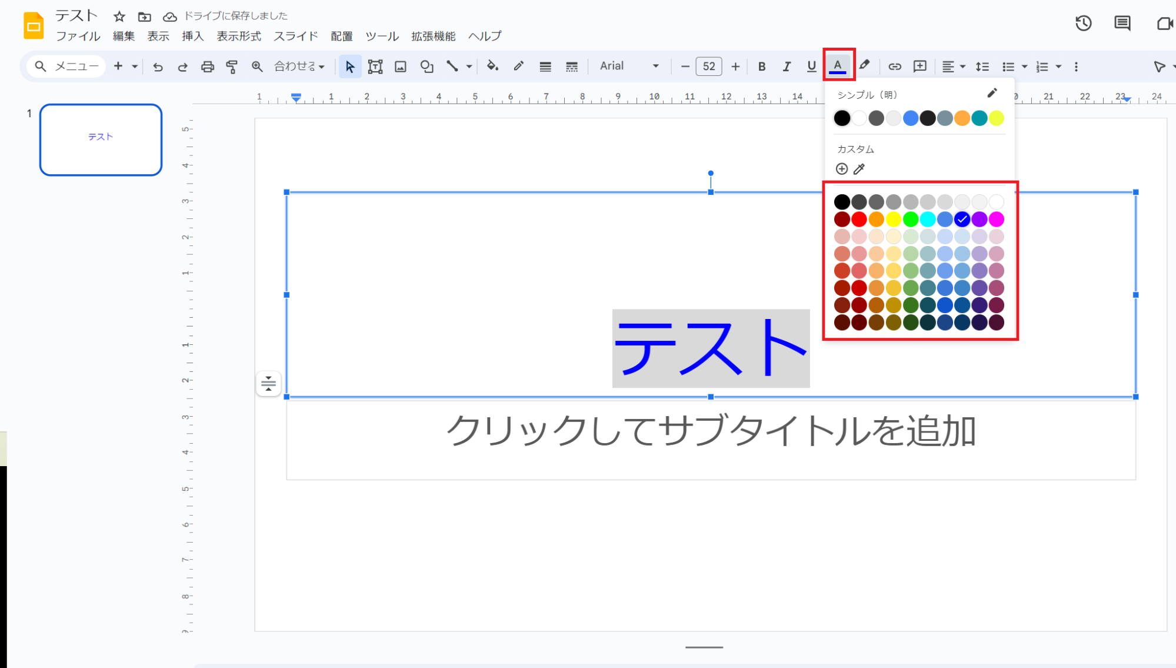Click the add custom color plus button

tap(841, 170)
